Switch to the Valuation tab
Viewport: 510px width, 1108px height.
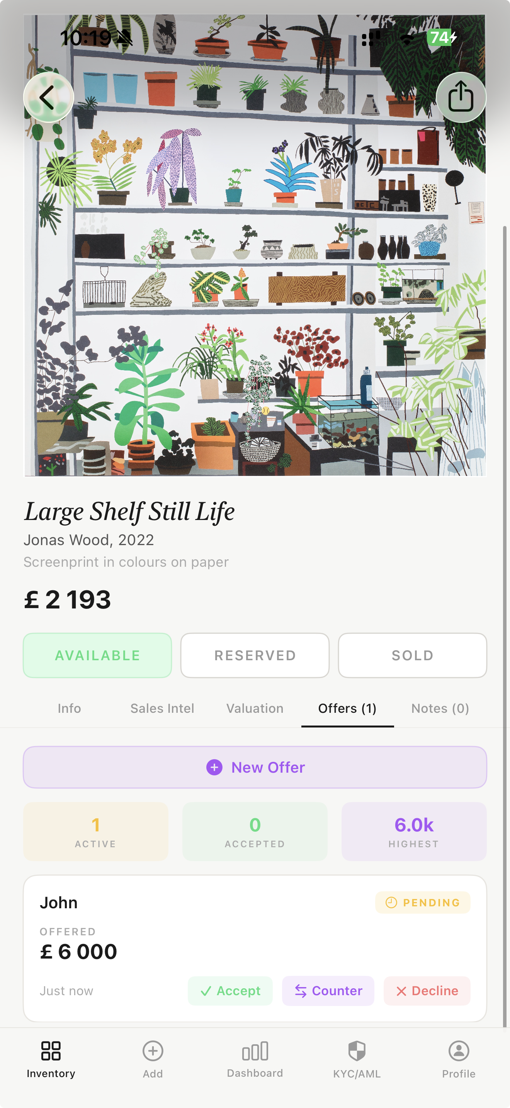[255, 708]
